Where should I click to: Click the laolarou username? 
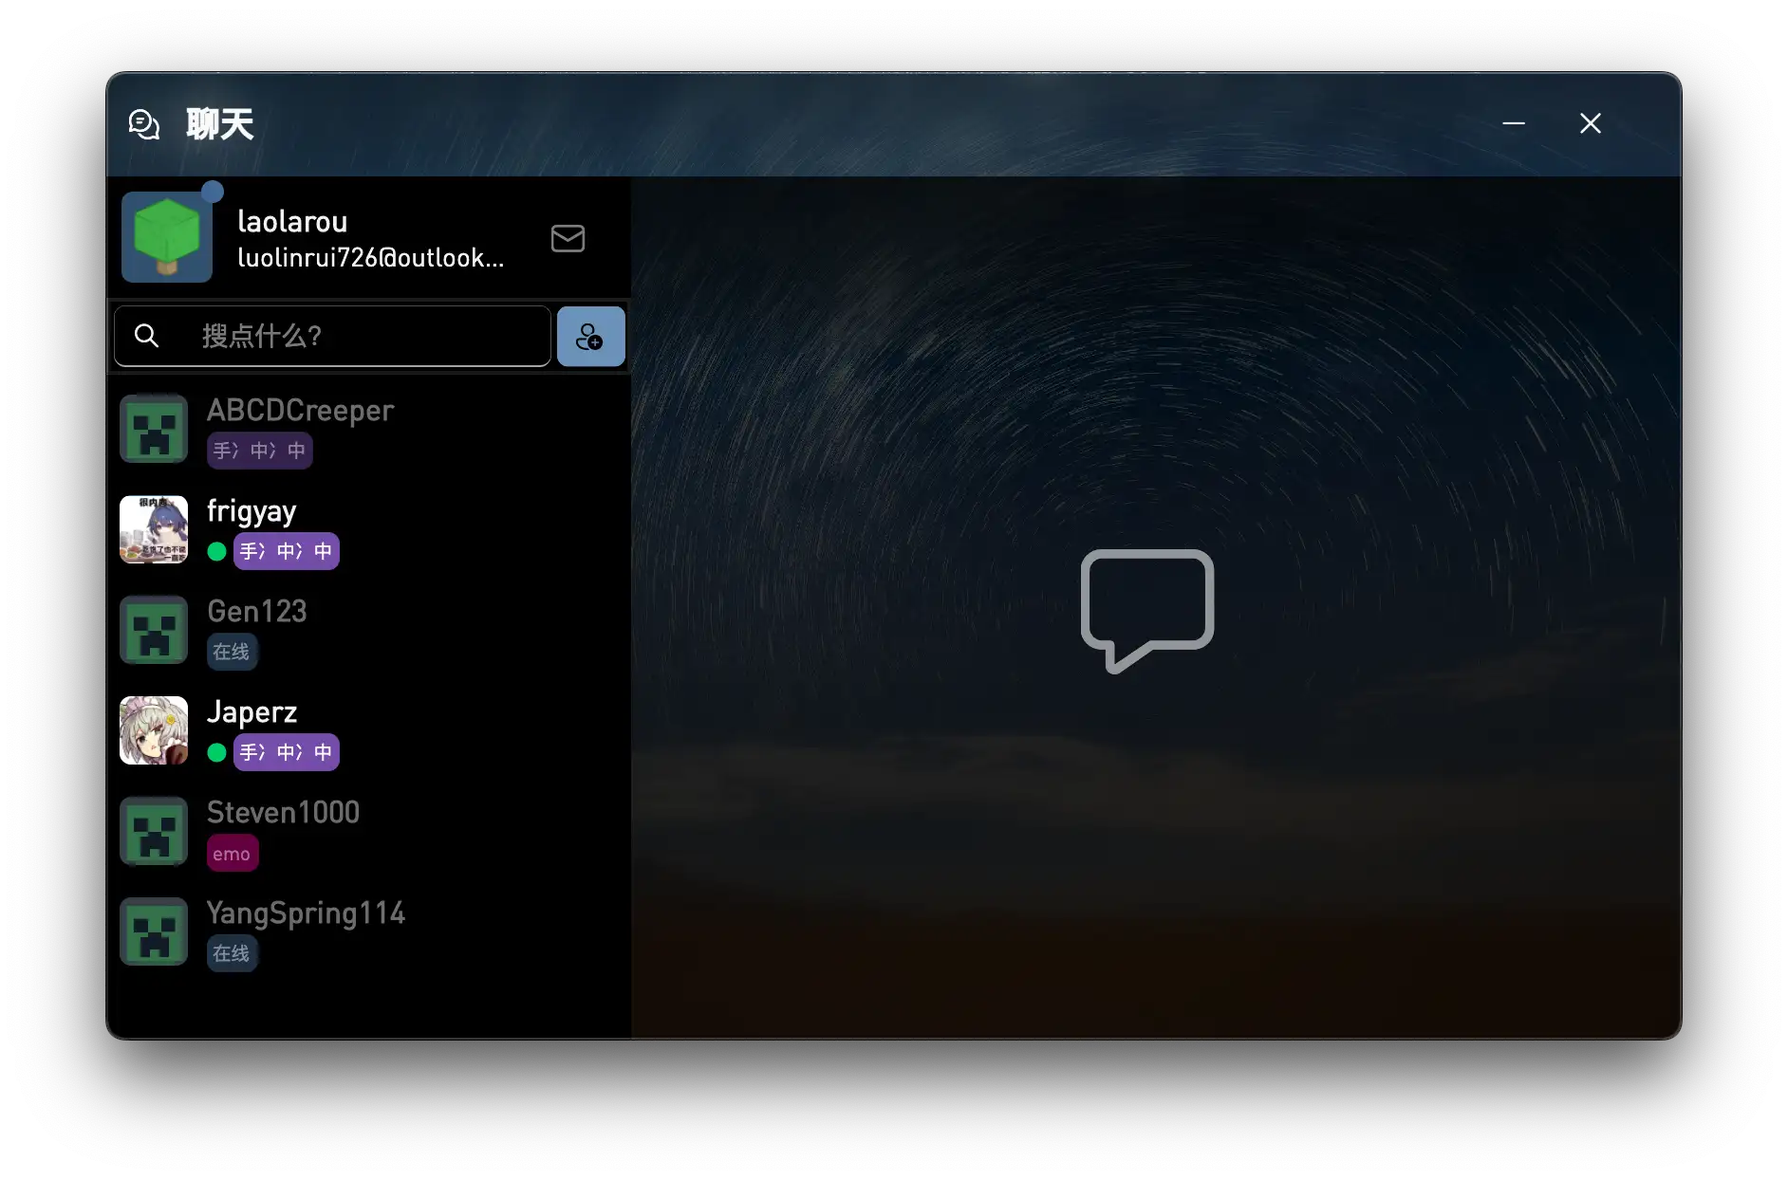click(292, 221)
